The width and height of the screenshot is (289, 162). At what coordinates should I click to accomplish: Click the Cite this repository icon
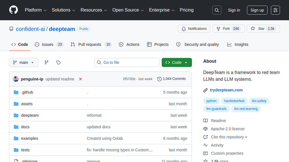[x=205, y=137]
